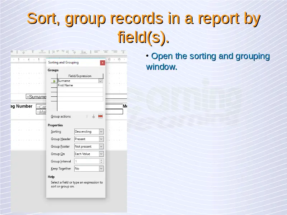Open the Group Footer dropdown showing Not present
This screenshot has width=287, height=215.
point(101,147)
